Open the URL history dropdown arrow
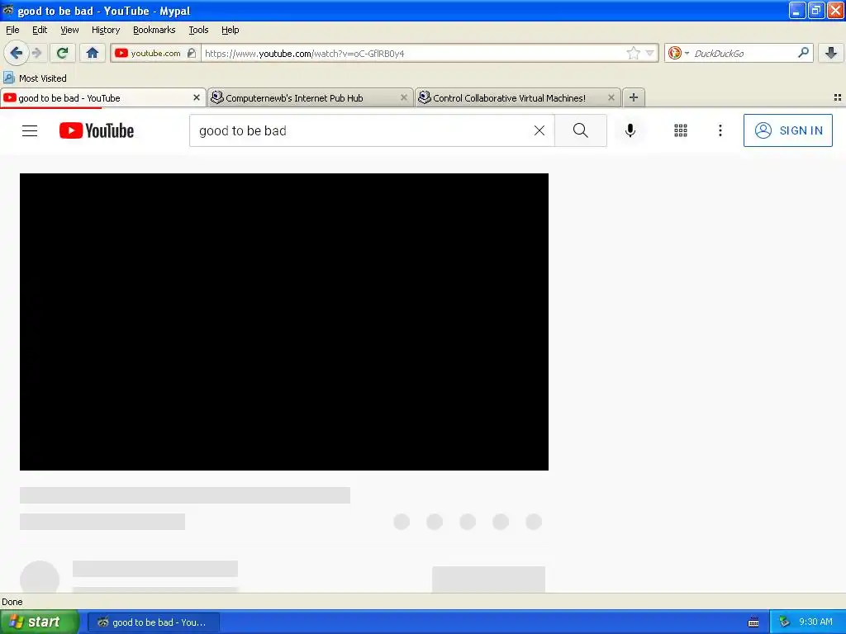The width and height of the screenshot is (846, 634). pyautogui.click(x=650, y=53)
